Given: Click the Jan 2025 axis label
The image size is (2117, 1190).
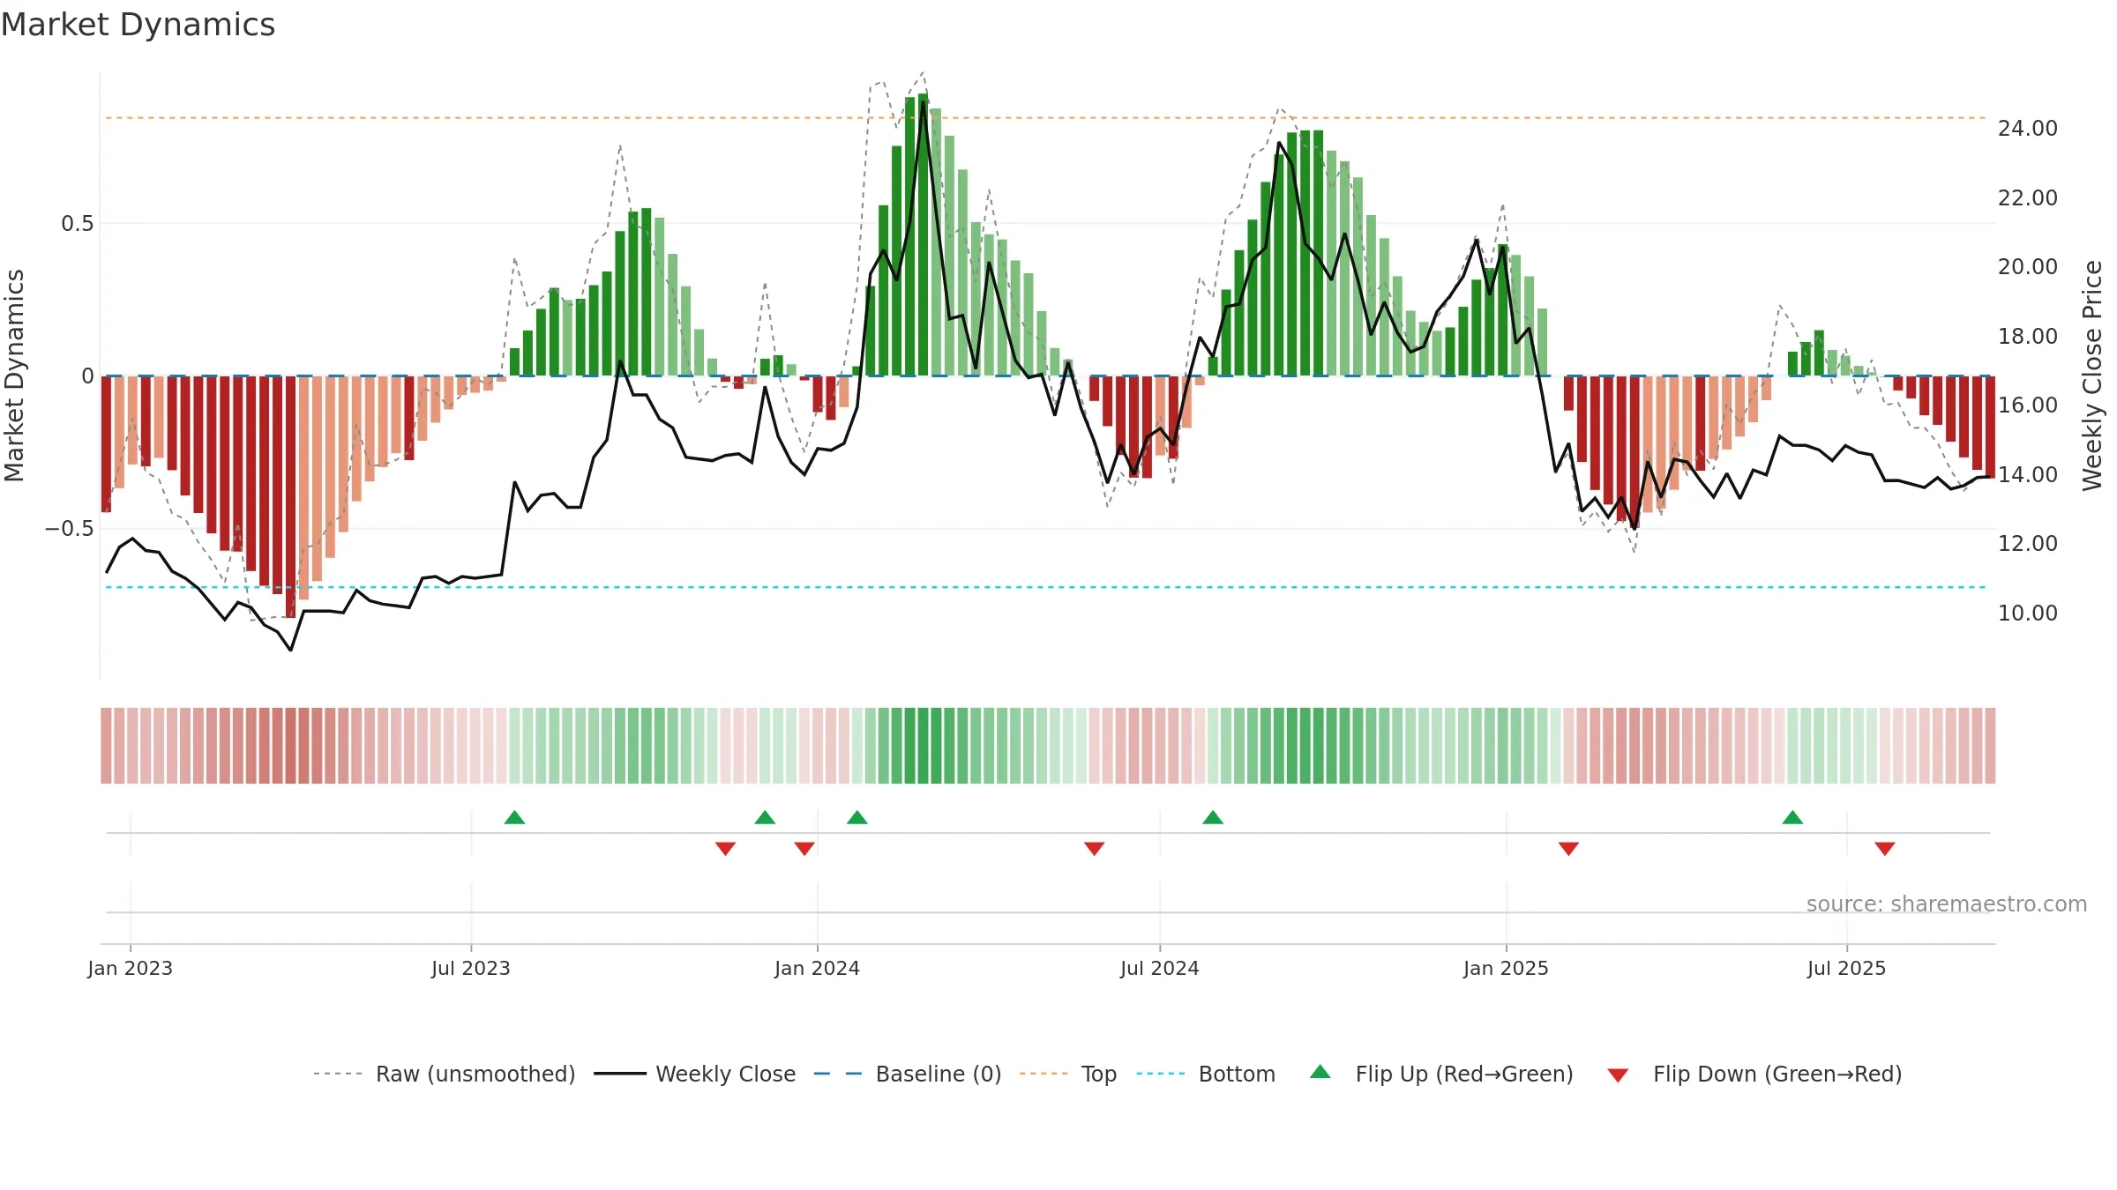Looking at the screenshot, I should point(1507,968).
